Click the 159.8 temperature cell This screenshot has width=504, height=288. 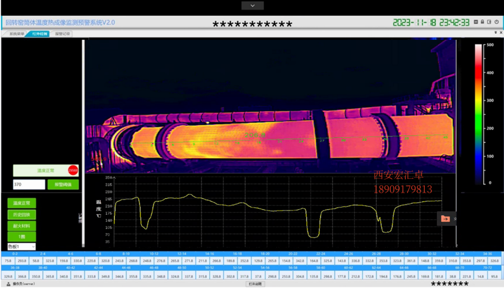coord(64,261)
